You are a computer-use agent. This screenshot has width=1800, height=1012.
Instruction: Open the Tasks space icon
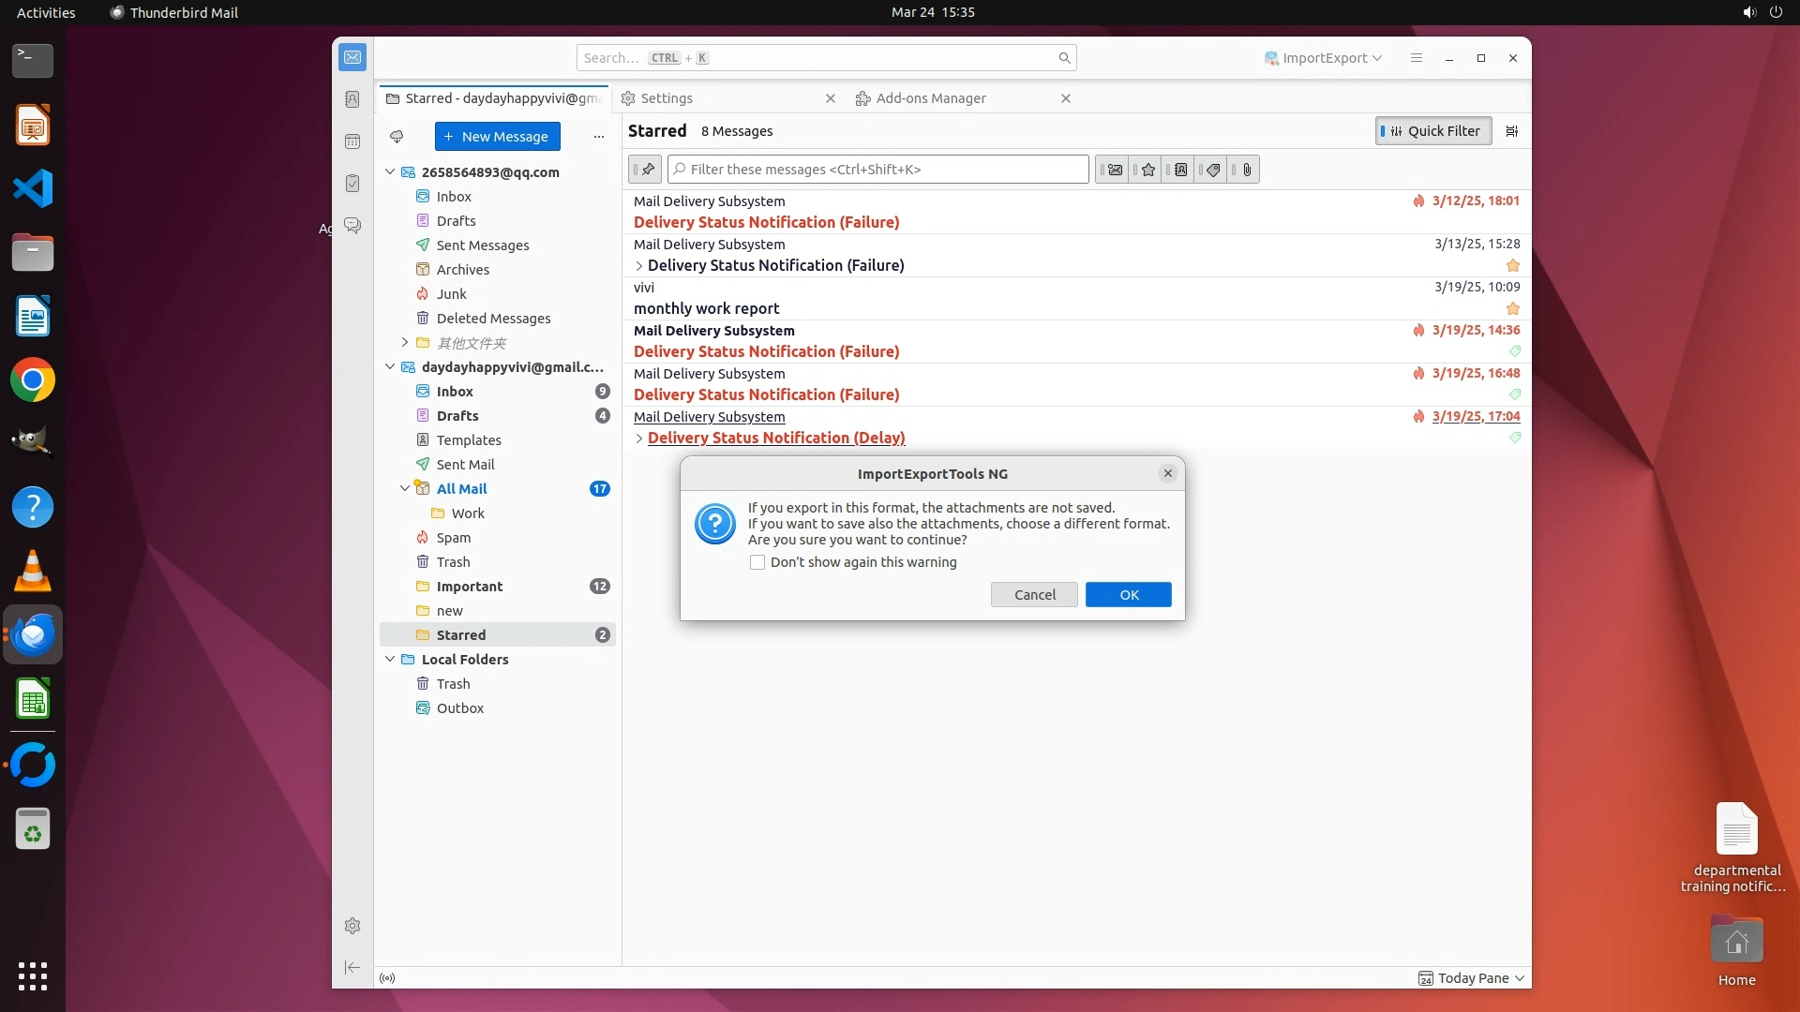pyautogui.click(x=352, y=184)
